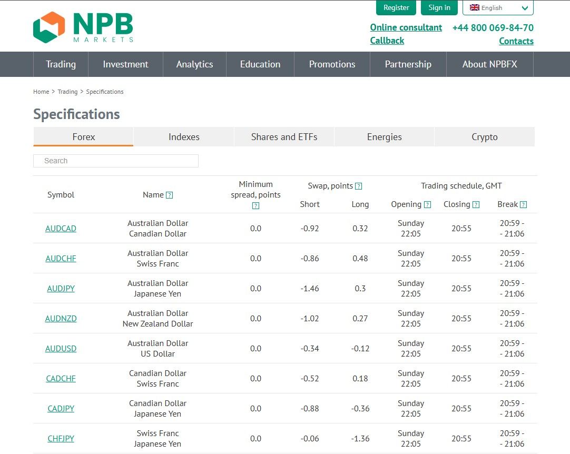Click CADJPY long swap value -0.36
Image resolution: width=570 pixels, height=454 pixels.
tap(360, 409)
